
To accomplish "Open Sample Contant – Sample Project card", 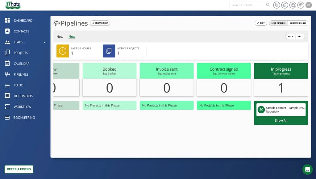I will [x=281, y=110].
